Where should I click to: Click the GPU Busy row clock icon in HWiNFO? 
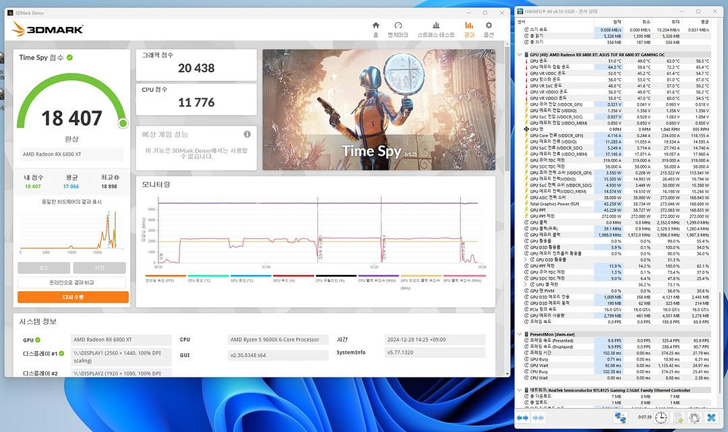tap(526, 359)
